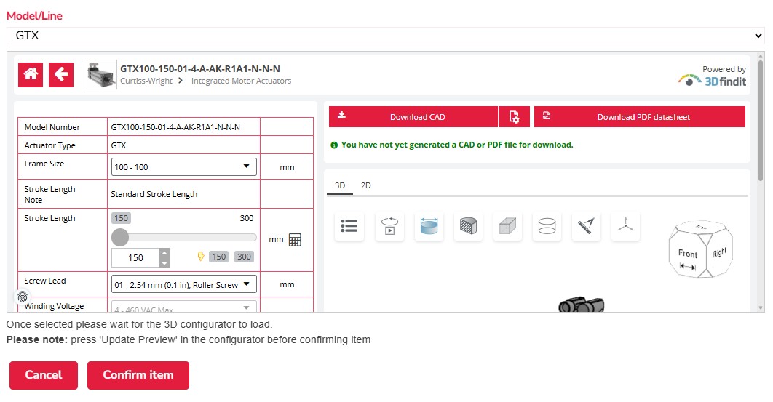
Task: Open the Model/Line GTX dropdown
Action: point(386,36)
